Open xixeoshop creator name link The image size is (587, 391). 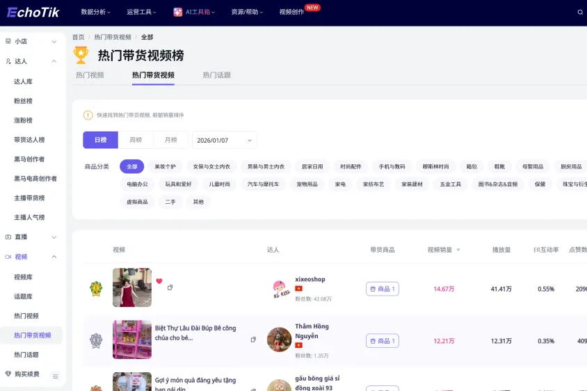point(310,280)
